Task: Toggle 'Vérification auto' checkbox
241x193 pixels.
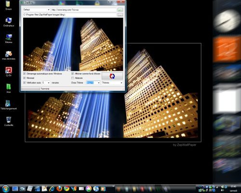Action: 25,83
